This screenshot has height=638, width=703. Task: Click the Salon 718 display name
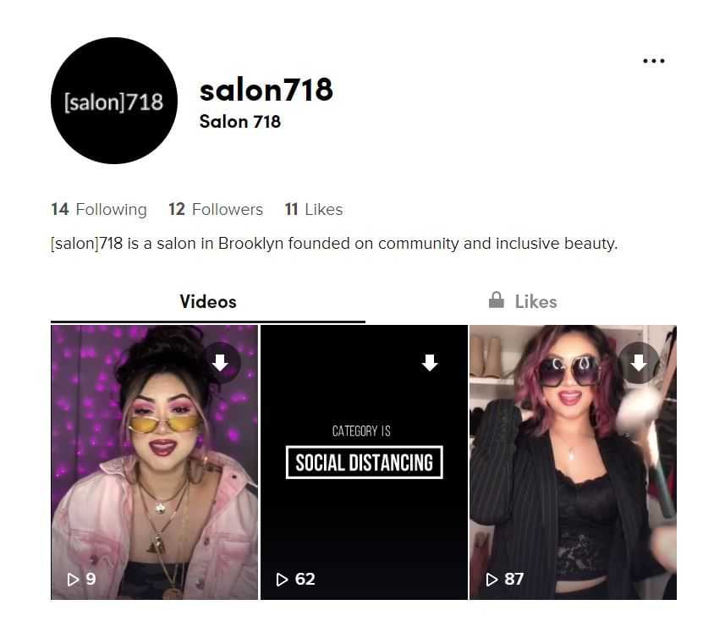coord(240,122)
